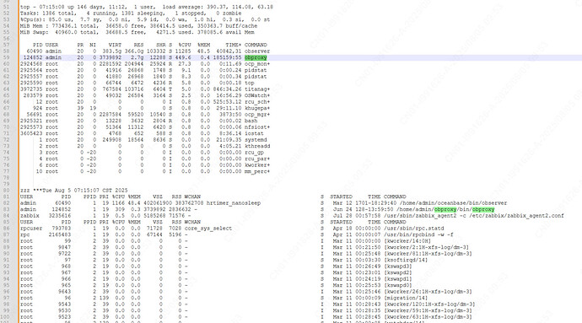The width and height of the screenshot is (582, 323).
Task: Click the [migration/14] entry
Action: [406, 298]
